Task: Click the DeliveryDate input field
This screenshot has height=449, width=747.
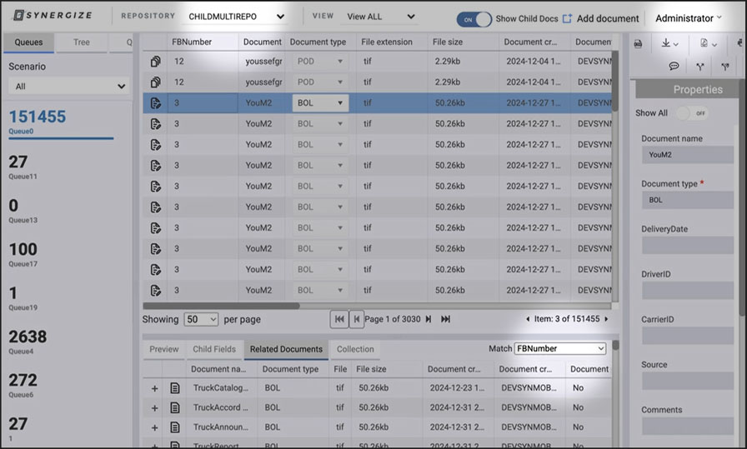Action: point(687,246)
